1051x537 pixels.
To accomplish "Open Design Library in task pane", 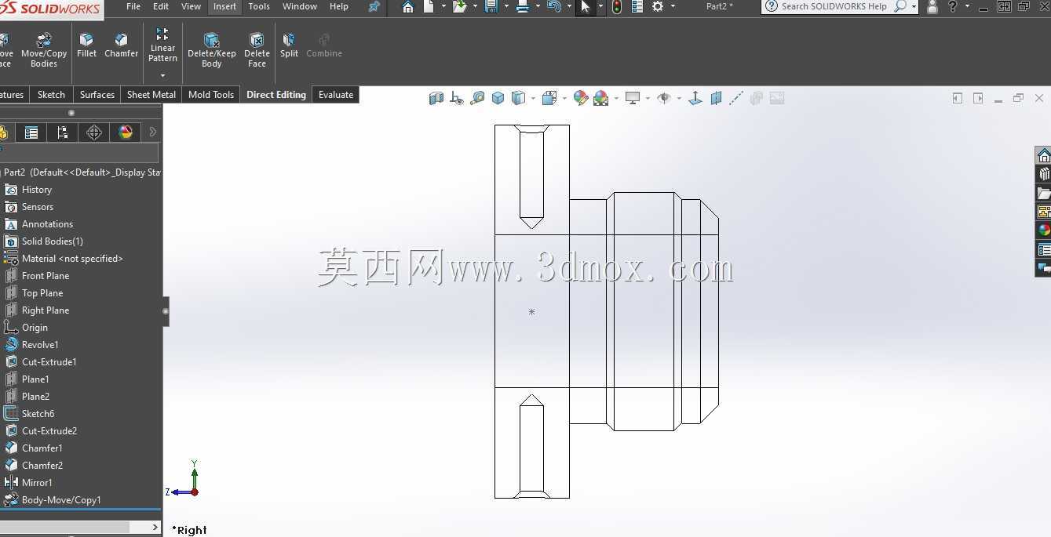I will point(1043,174).
